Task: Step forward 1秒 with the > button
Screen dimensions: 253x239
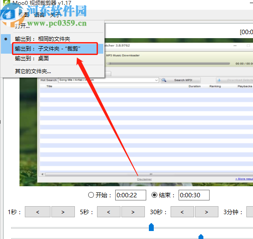Action: 63,212
